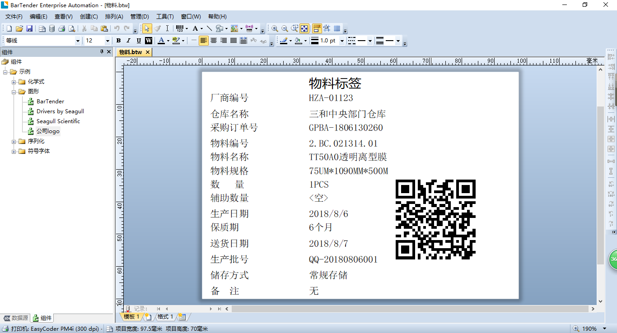Click the zoom in magnifier icon
This screenshot has width=617, height=333.
274,28
